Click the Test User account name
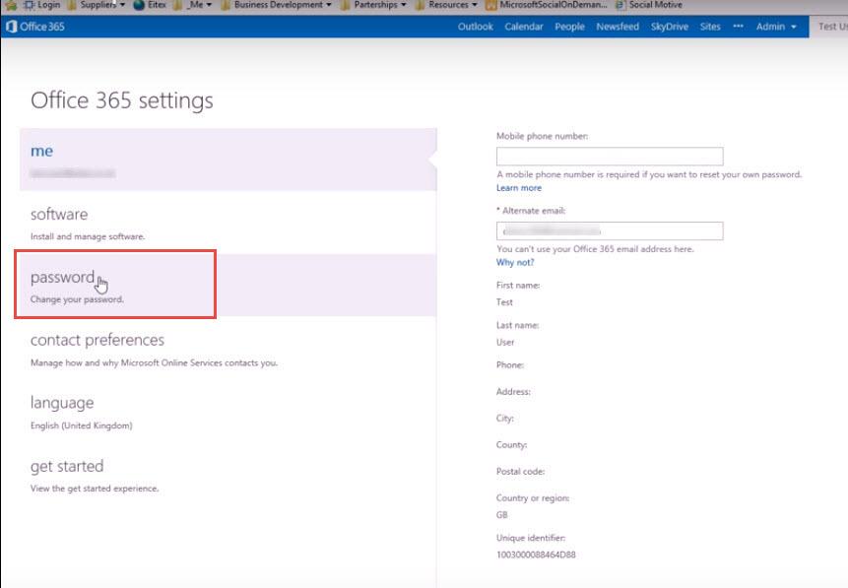 (833, 27)
